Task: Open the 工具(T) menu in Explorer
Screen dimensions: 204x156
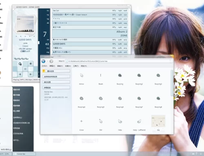Action: 76,66
